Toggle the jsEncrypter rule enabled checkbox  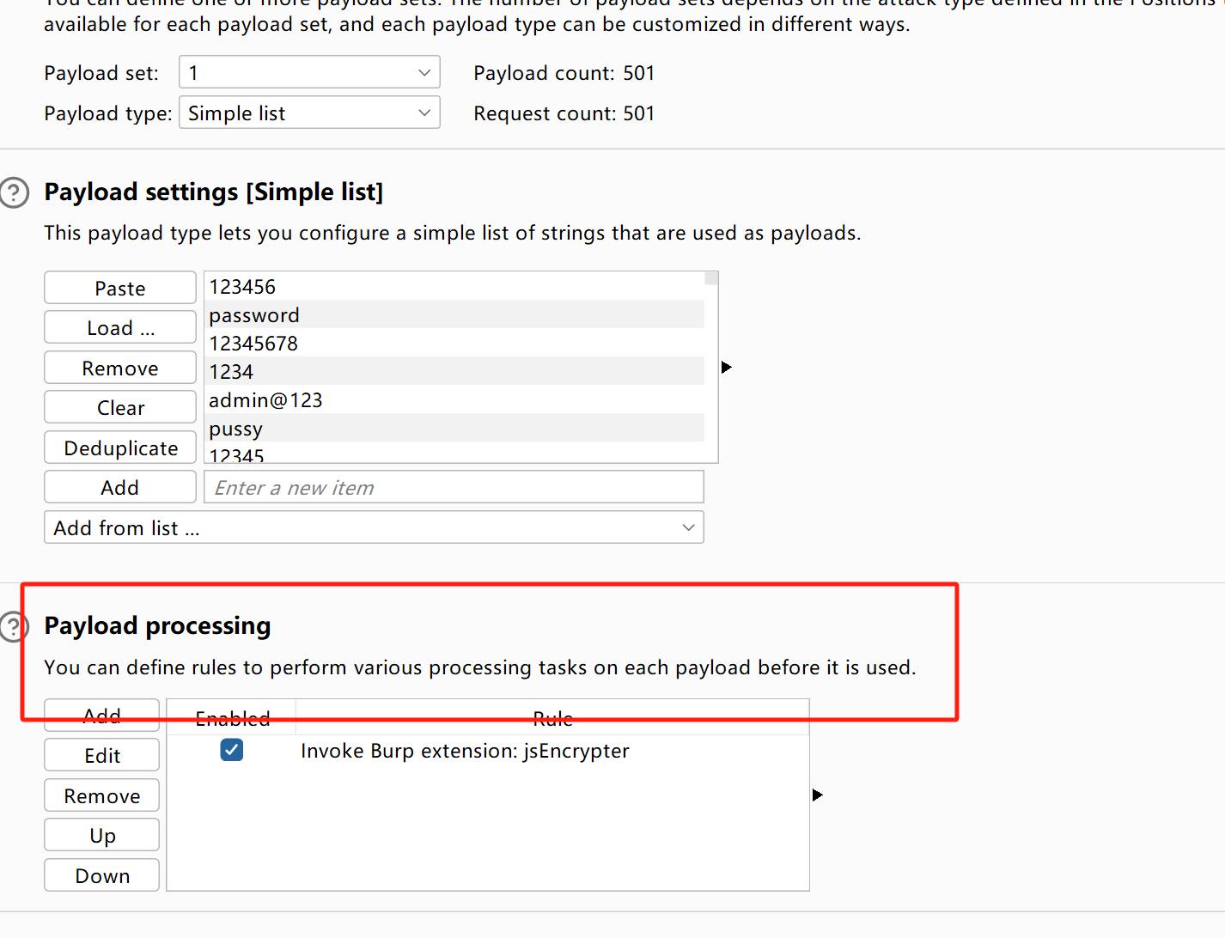[x=231, y=750]
